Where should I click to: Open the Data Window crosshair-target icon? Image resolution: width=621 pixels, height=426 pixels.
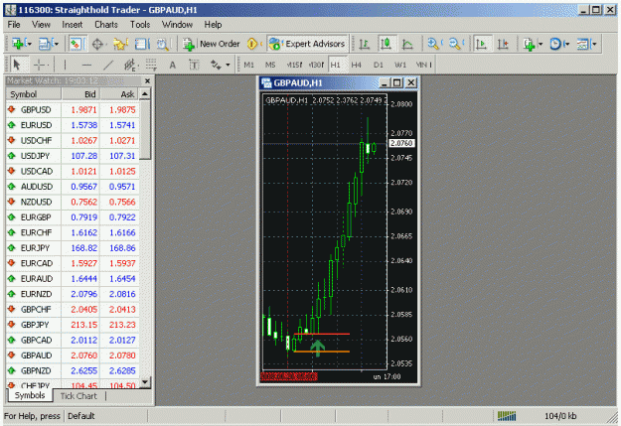97,44
